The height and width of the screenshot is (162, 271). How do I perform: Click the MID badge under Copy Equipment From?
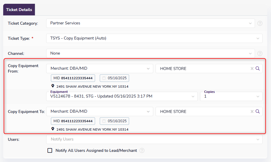(73, 78)
